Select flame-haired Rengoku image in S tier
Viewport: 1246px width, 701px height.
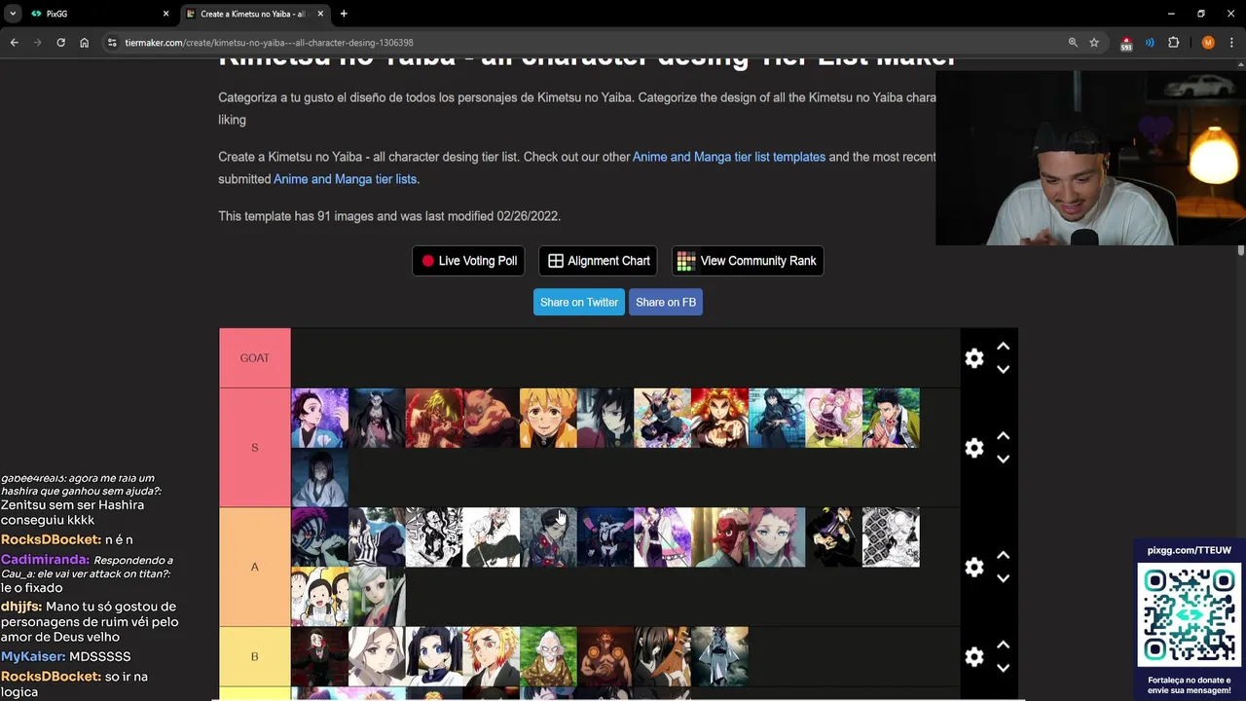pos(719,418)
